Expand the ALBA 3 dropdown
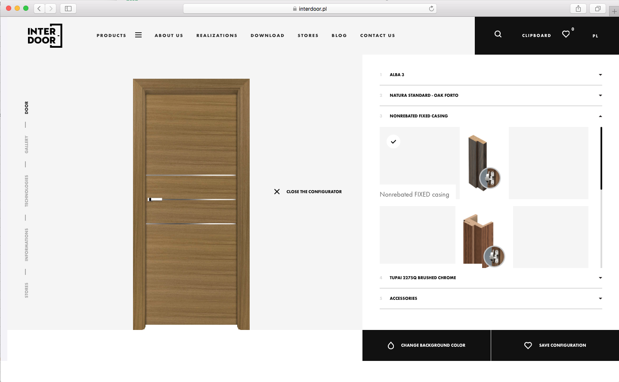Screen dimensions: 619x382 click(491, 75)
